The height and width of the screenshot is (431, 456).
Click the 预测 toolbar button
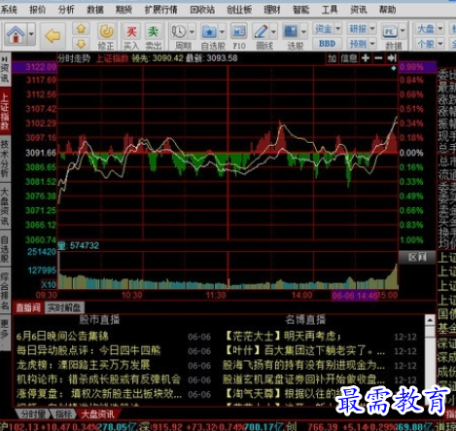358,43
